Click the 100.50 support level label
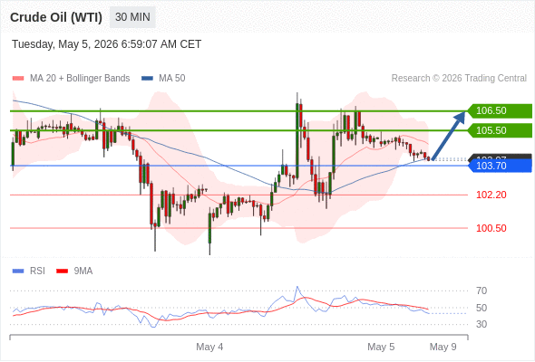Screen dimensions: 535x362 491,228
